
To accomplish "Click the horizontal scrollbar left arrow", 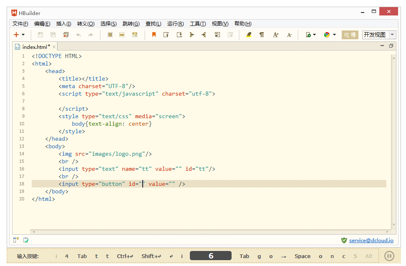I will 33,232.
